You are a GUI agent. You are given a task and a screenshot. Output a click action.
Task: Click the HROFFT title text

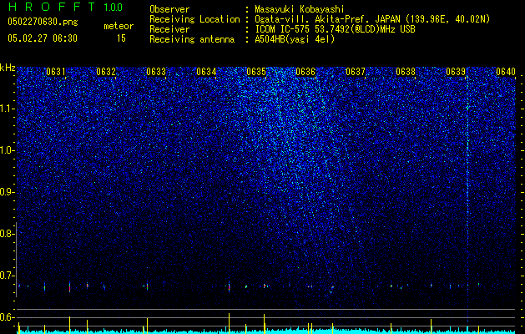tap(52, 7)
